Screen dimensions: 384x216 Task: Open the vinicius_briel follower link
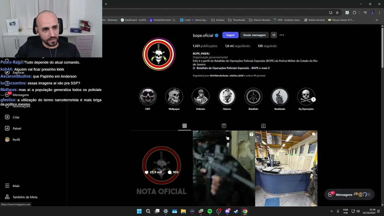[237, 76]
